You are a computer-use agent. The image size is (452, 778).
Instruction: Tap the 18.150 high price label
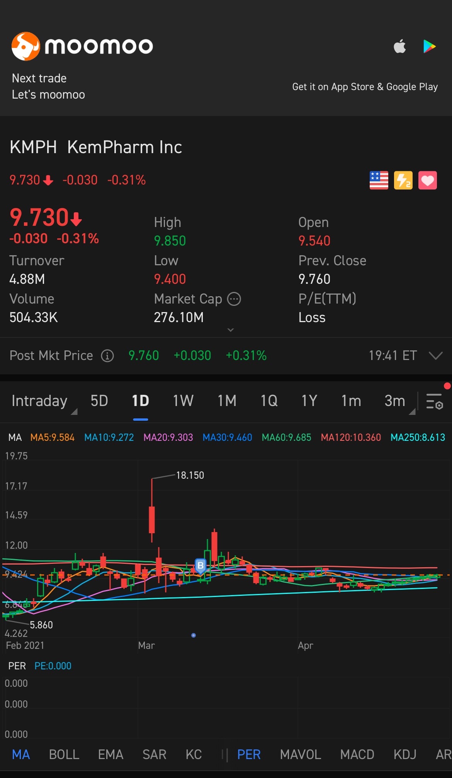(x=190, y=475)
